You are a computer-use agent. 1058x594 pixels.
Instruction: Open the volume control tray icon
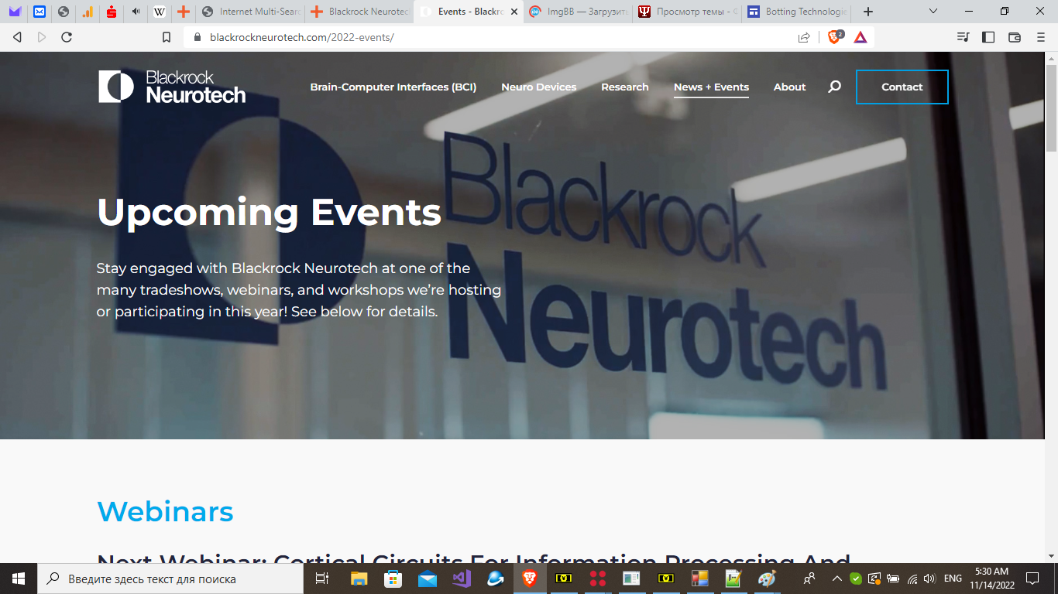point(930,579)
